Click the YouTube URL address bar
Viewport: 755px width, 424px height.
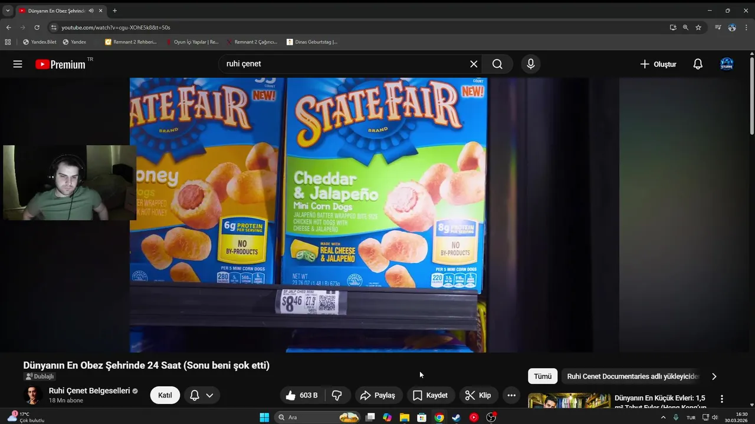tap(354, 27)
